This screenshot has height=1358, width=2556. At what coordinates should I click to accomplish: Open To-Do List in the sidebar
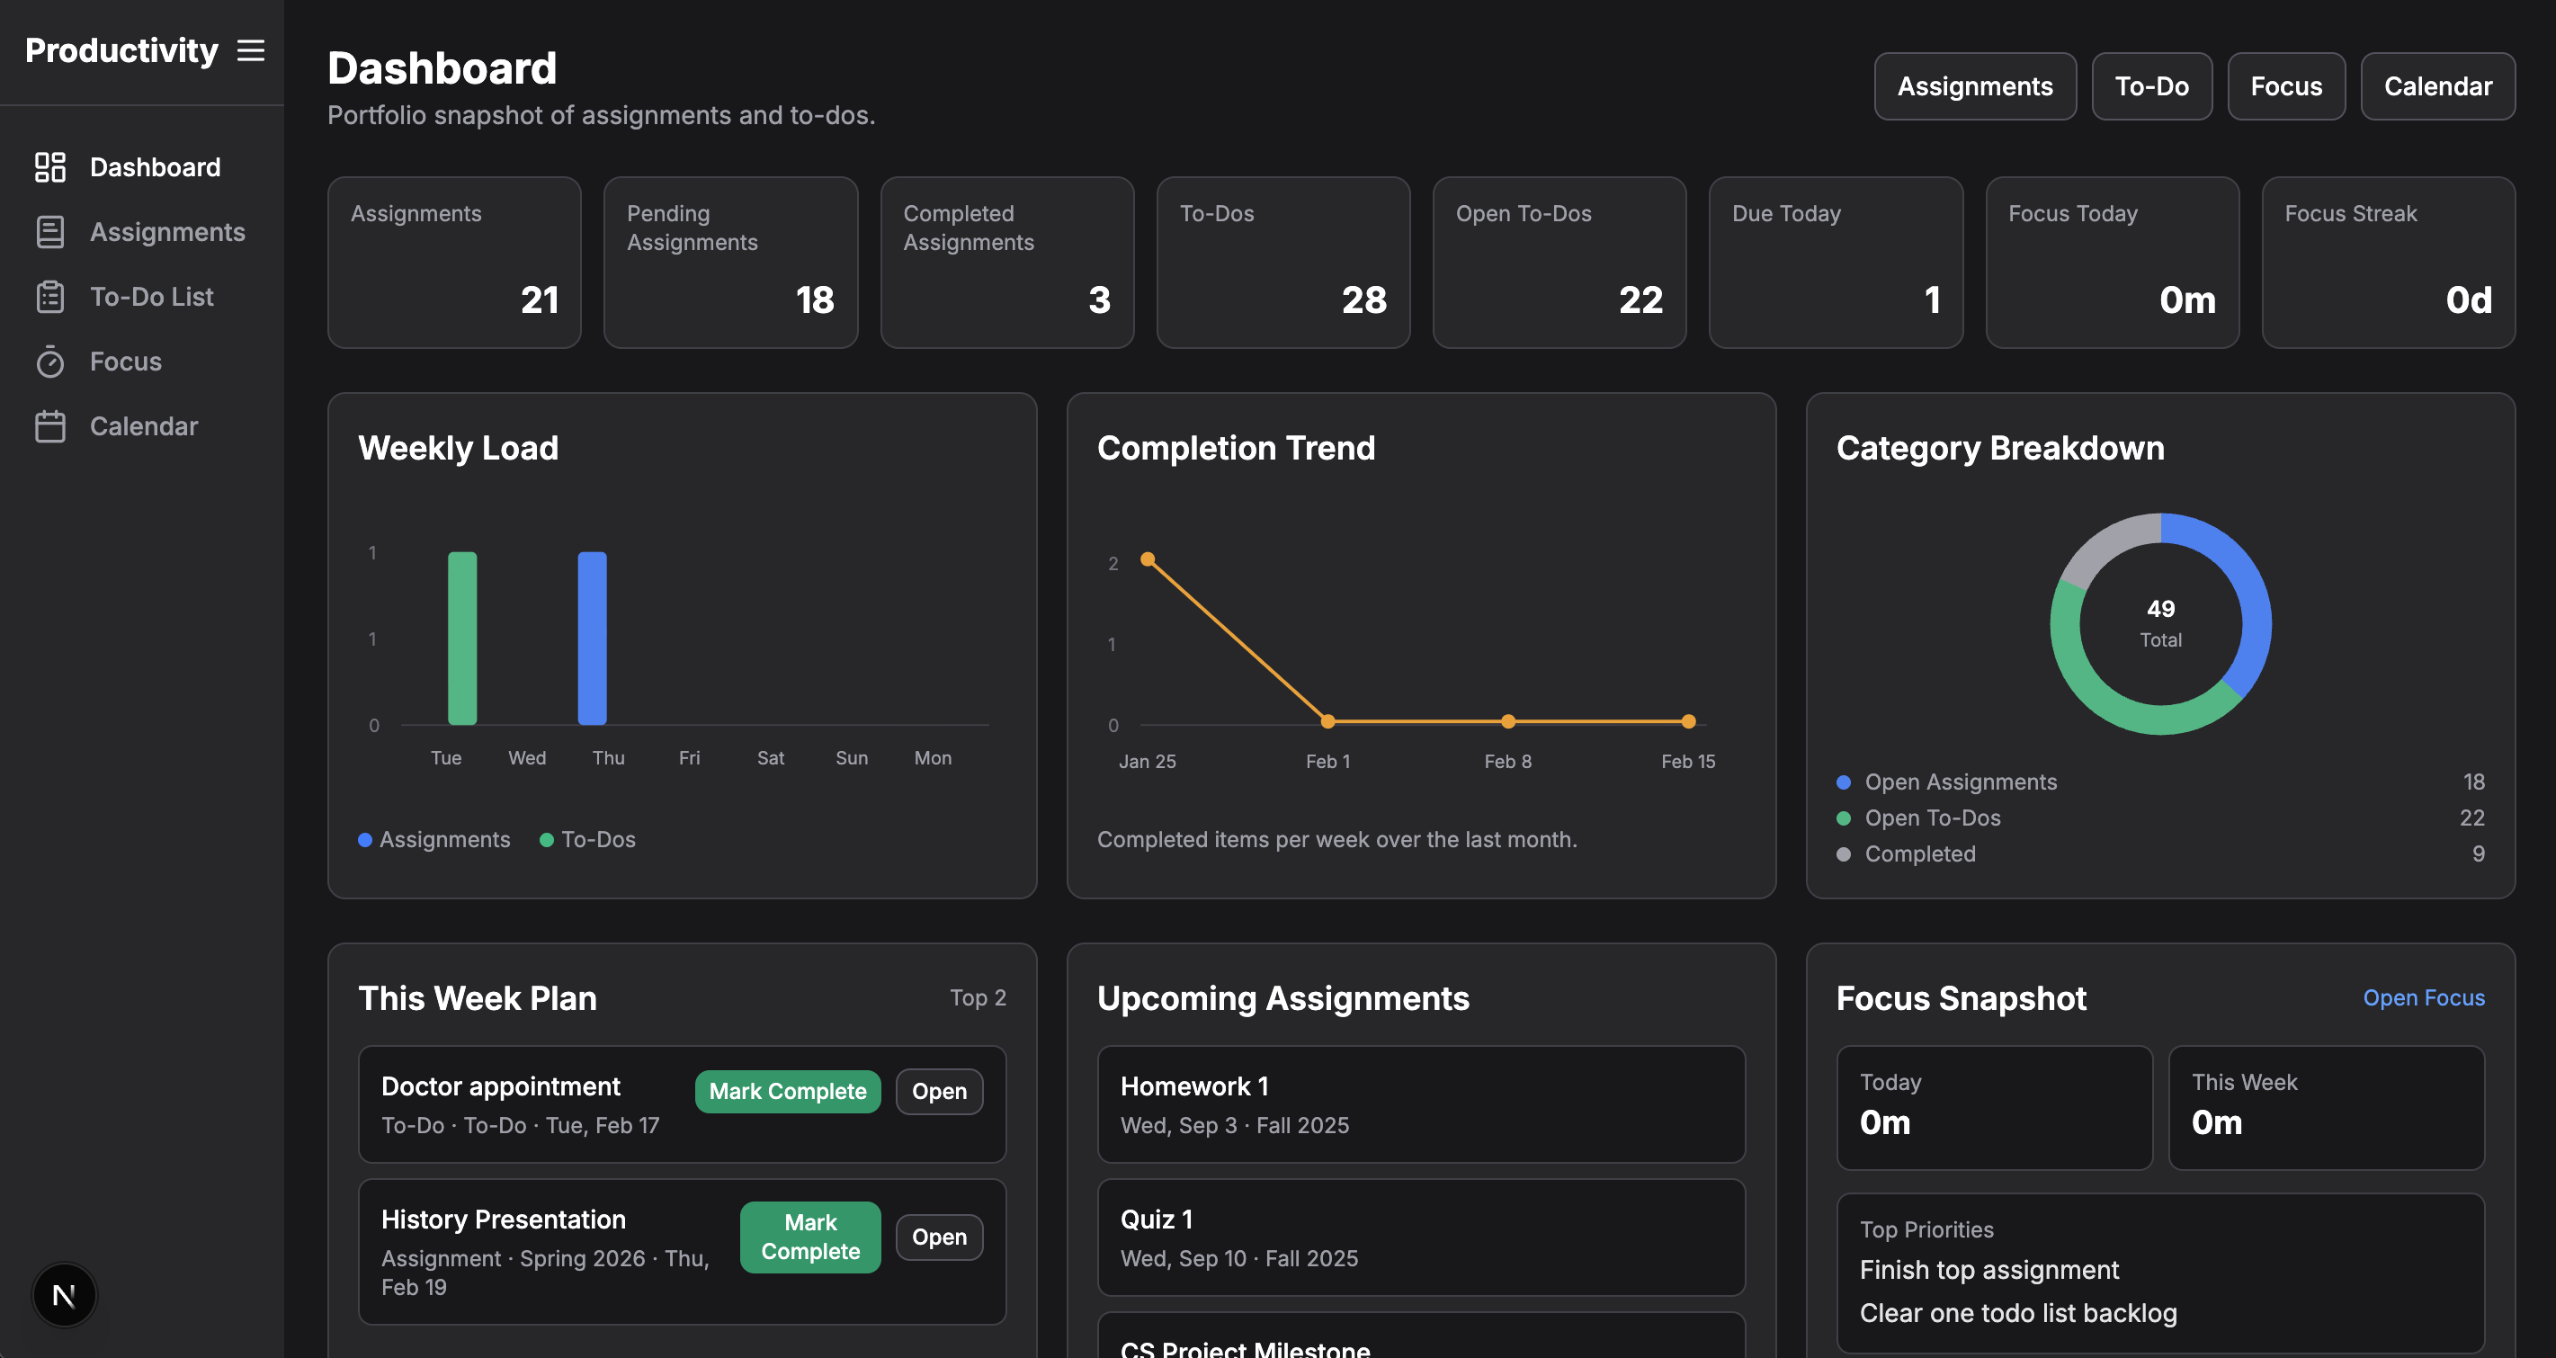point(142,297)
